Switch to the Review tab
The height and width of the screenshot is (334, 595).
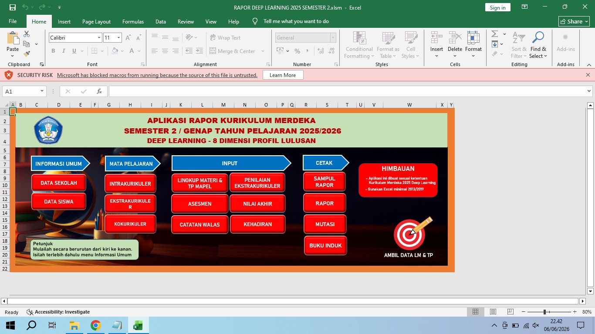click(186, 21)
